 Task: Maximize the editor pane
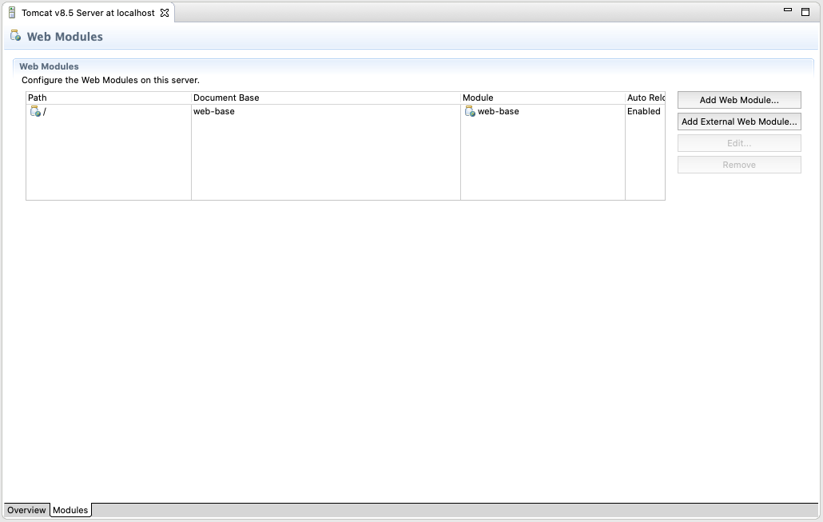(x=806, y=11)
